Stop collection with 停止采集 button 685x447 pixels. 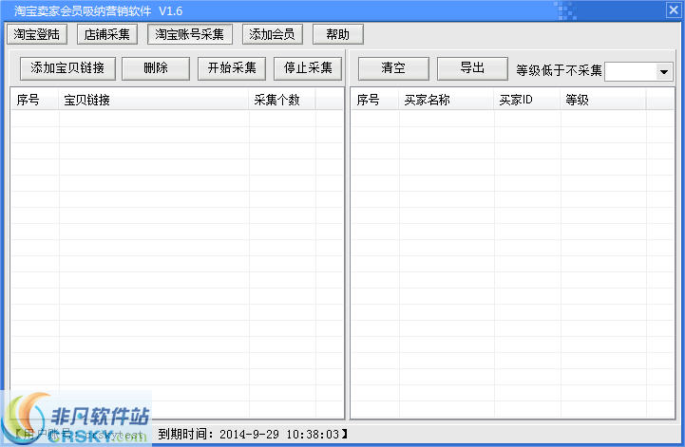point(308,68)
